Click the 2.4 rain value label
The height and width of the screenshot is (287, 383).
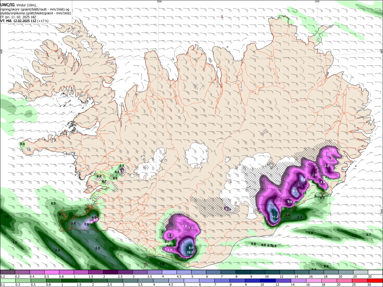(x=300, y=217)
